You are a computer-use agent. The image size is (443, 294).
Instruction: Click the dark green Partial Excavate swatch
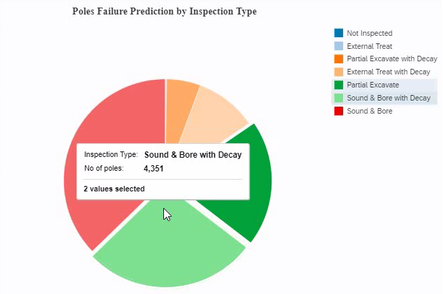[x=338, y=85]
